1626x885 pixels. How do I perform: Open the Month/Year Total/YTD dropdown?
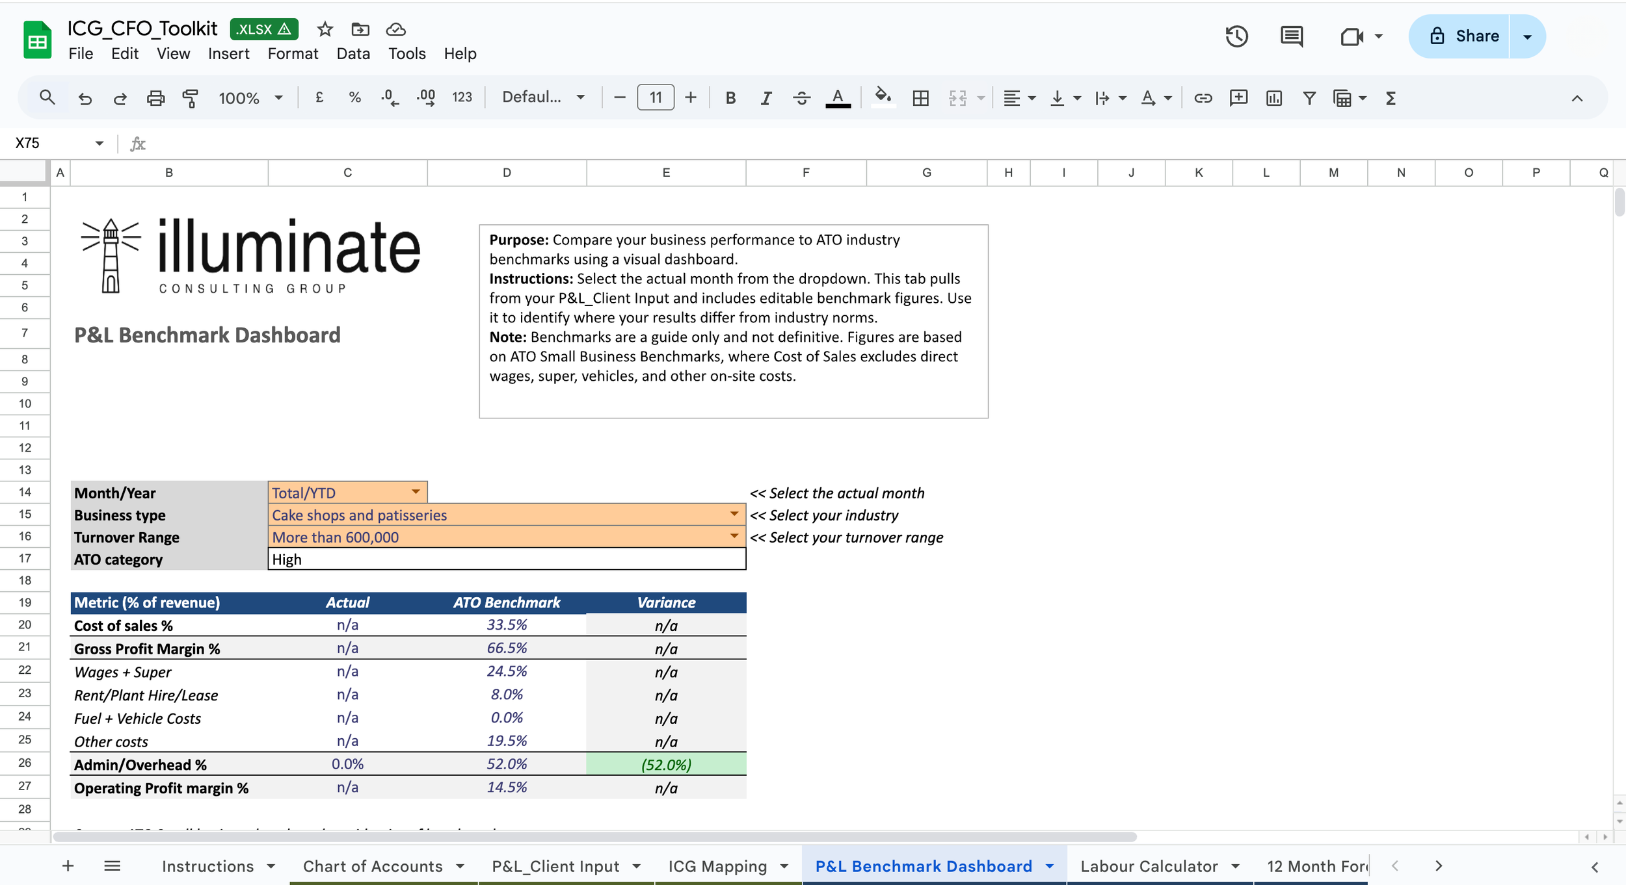pos(416,492)
